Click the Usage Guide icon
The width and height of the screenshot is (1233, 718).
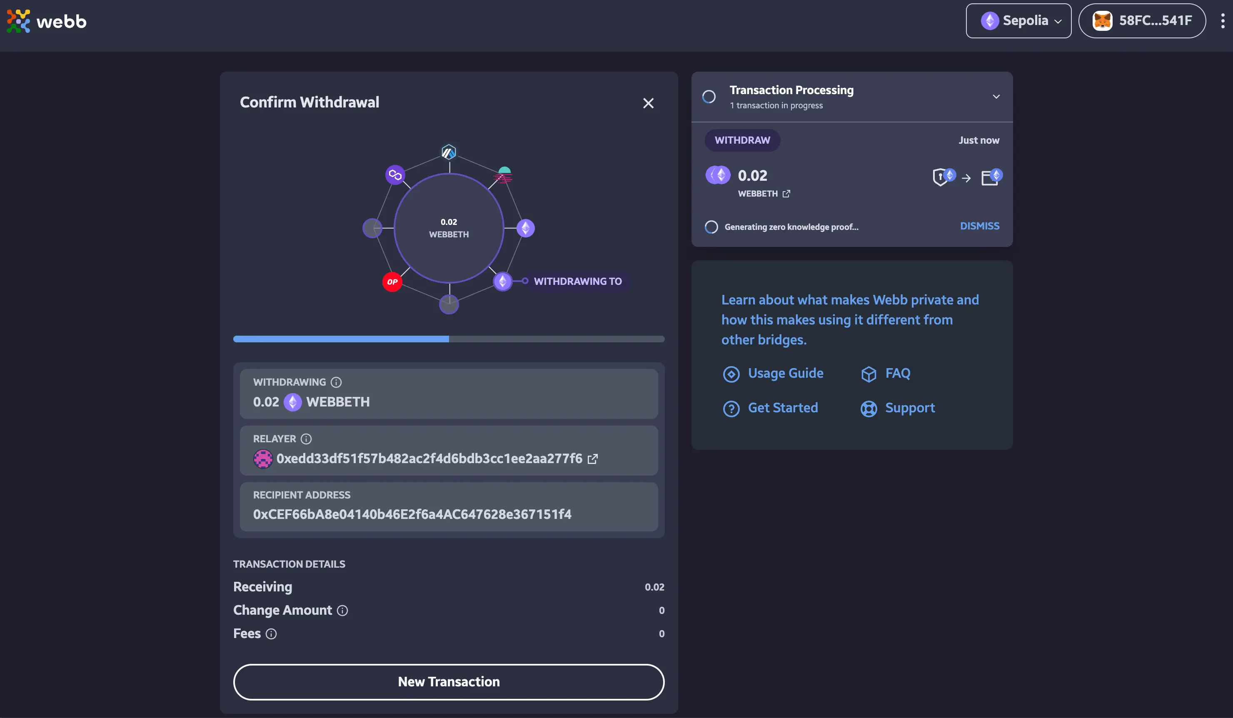[x=731, y=373]
